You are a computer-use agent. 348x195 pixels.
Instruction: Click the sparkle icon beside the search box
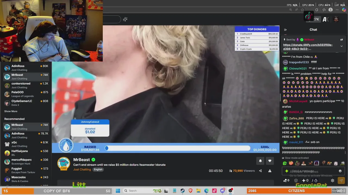click(125, 19)
